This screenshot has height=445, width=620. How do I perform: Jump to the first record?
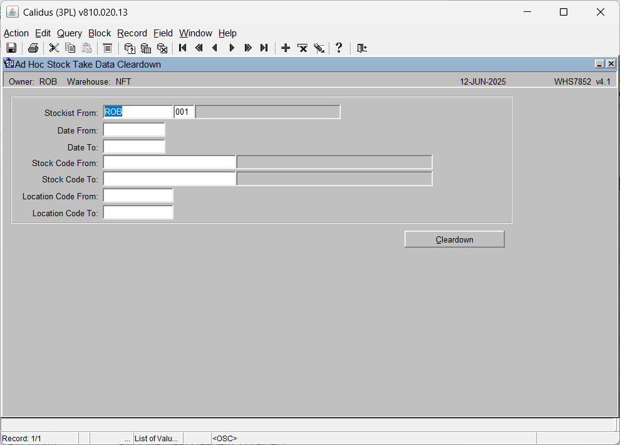(183, 48)
